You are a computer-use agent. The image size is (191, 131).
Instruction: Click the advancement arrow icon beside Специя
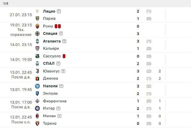click(61, 33)
